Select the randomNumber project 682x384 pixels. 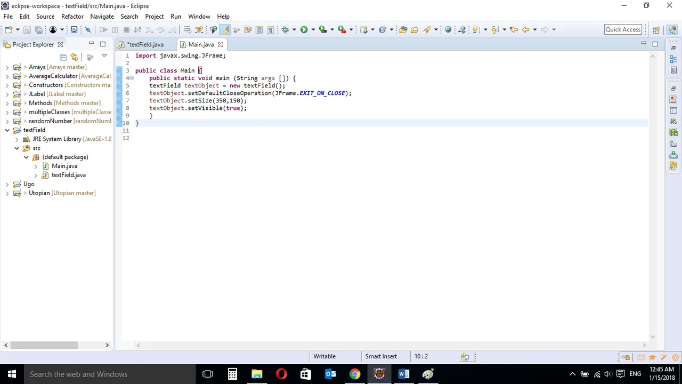[x=50, y=121]
